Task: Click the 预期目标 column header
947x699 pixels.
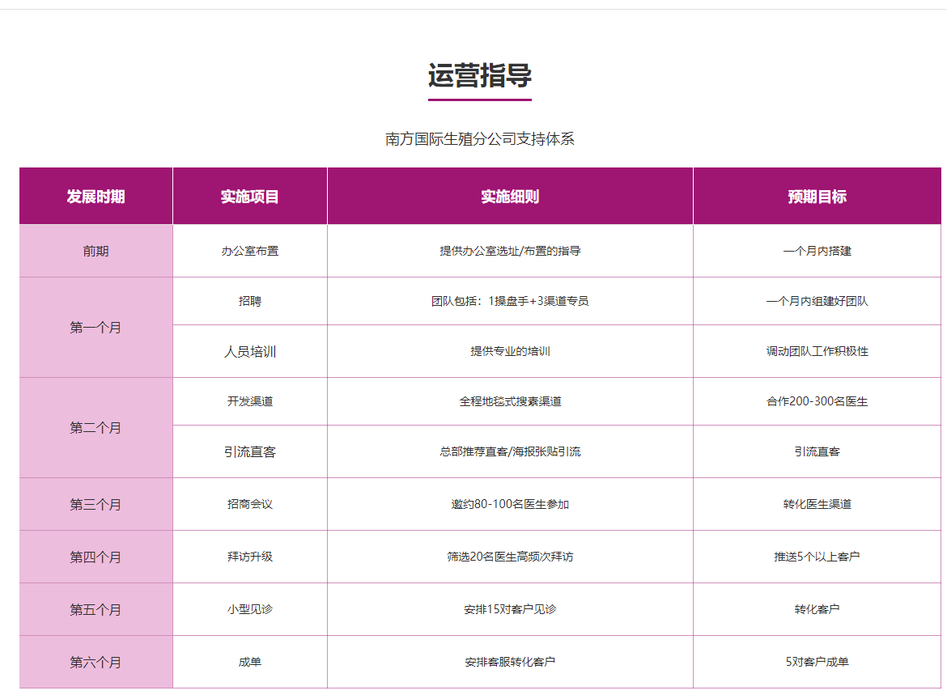Action: click(x=819, y=196)
